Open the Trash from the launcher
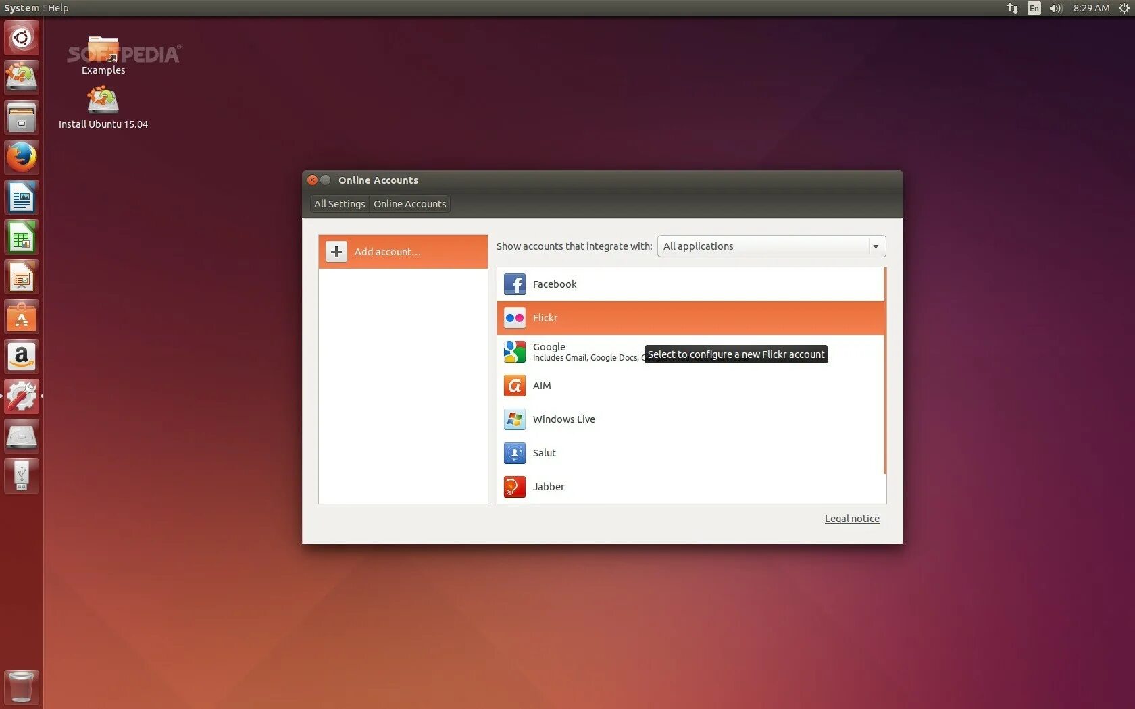Screen dimensions: 1135x709 pyautogui.click(x=21, y=687)
